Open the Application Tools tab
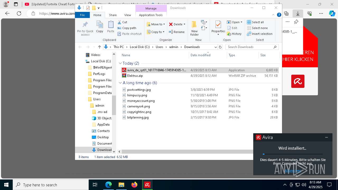 coord(151,15)
